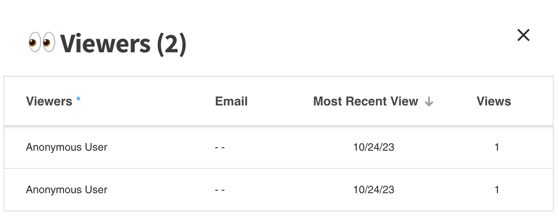Close the Viewers dialog with the X
This screenshot has height=218, width=559.
click(x=524, y=35)
